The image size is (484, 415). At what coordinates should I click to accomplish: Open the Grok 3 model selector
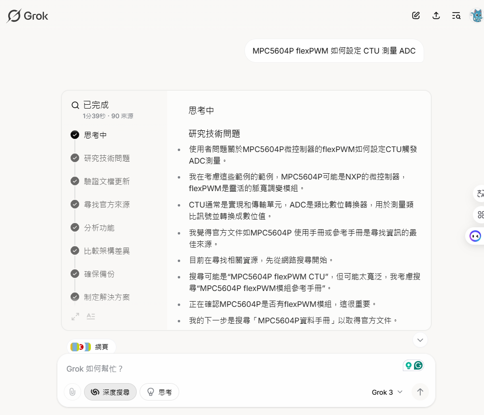pyautogui.click(x=387, y=392)
